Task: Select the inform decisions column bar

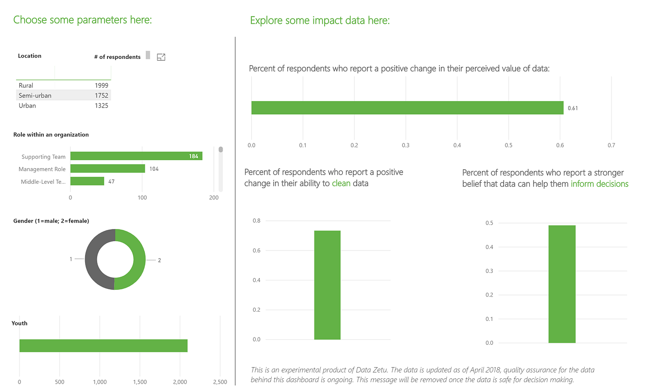Action: click(562, 284)
